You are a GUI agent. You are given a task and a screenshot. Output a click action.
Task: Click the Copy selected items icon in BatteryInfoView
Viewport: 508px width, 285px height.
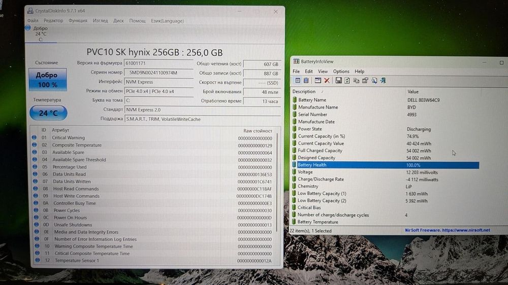[x=356, y=81]
